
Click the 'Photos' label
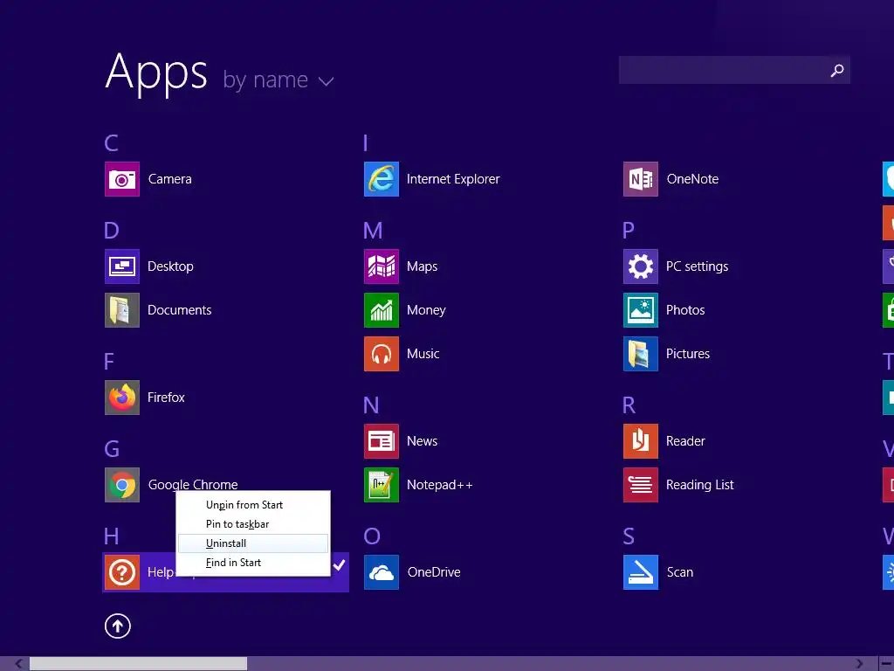click(685, 310)
